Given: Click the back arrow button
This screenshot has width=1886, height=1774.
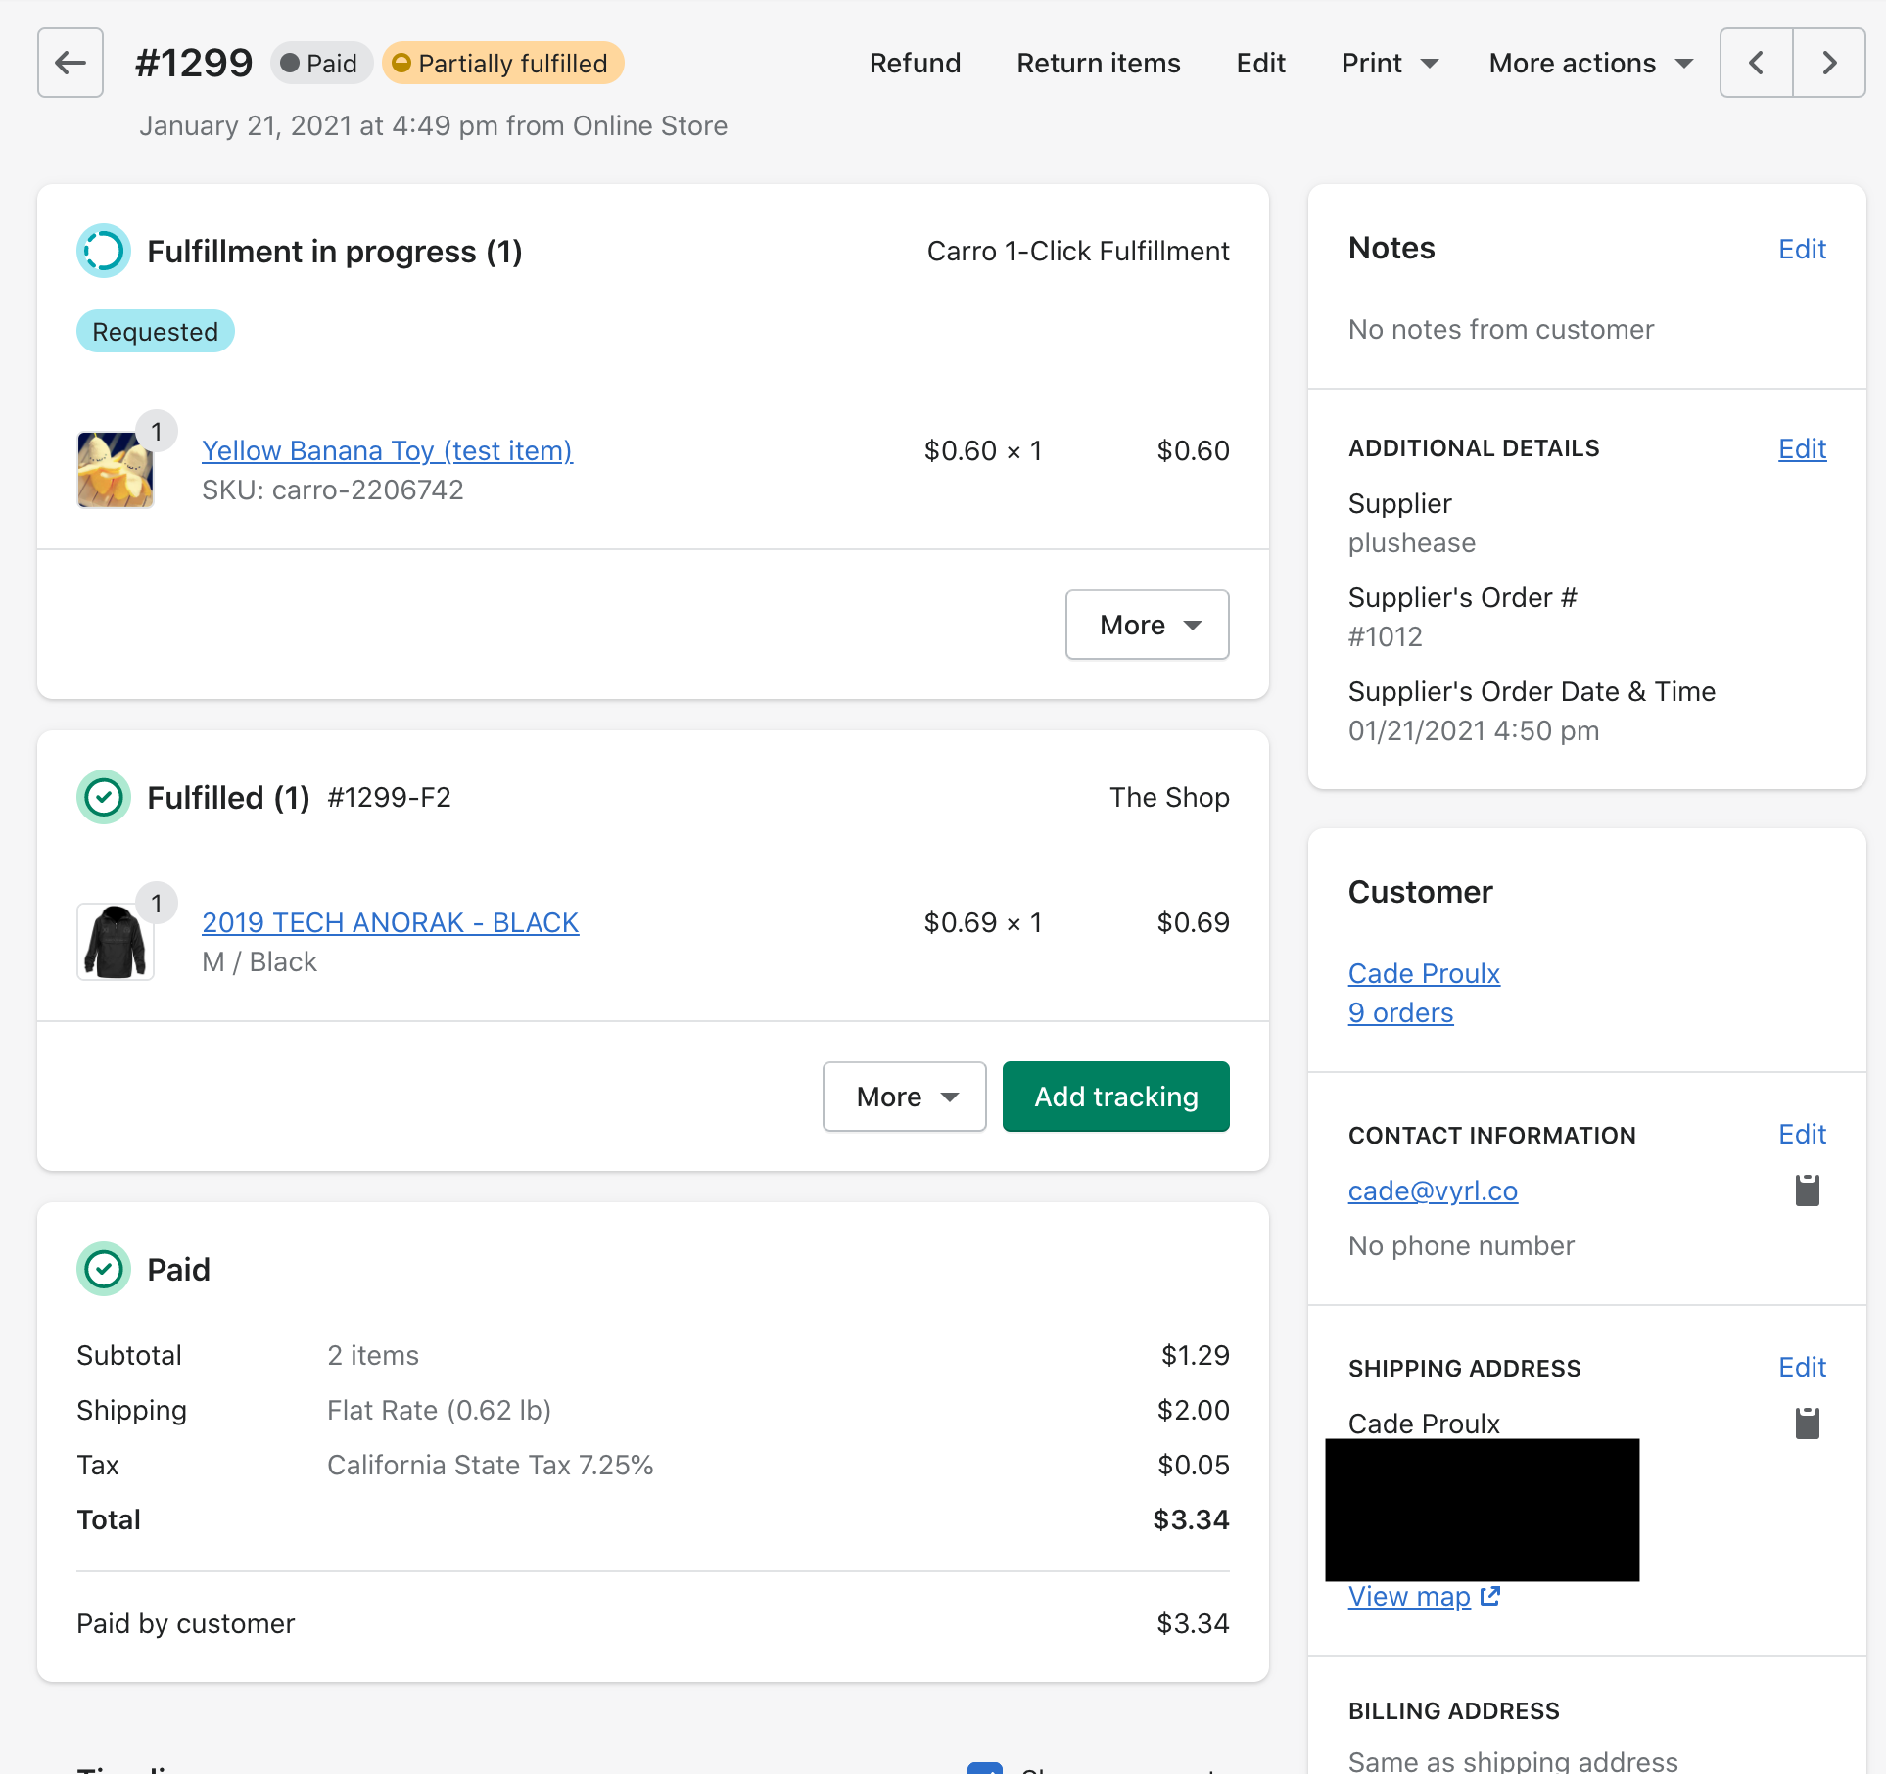Looking at the screenshot, I should (71, 63).
